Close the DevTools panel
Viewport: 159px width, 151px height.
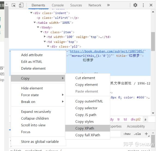point(151,5)
